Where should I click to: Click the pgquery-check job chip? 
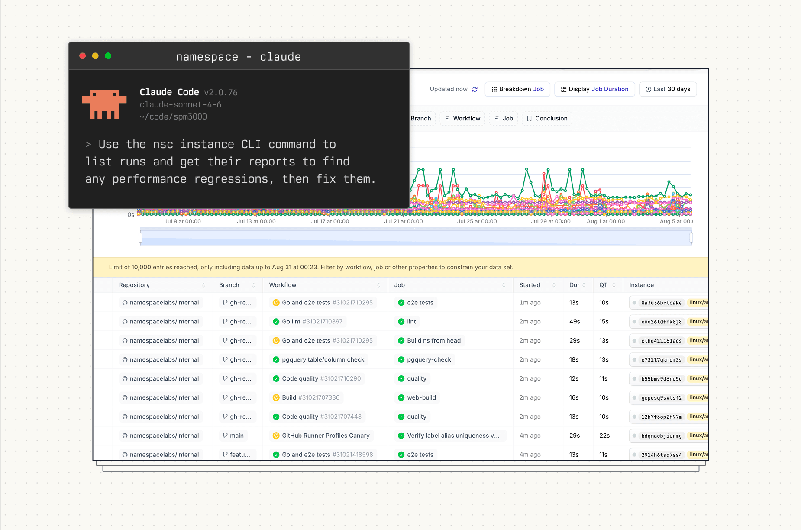424,360
